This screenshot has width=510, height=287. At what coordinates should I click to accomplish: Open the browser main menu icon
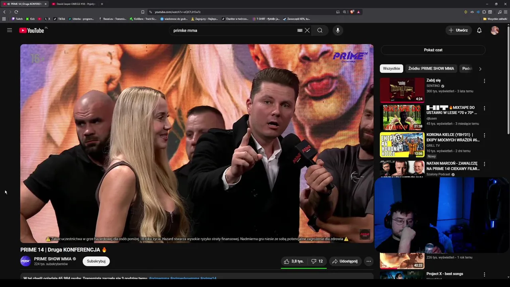506,12
